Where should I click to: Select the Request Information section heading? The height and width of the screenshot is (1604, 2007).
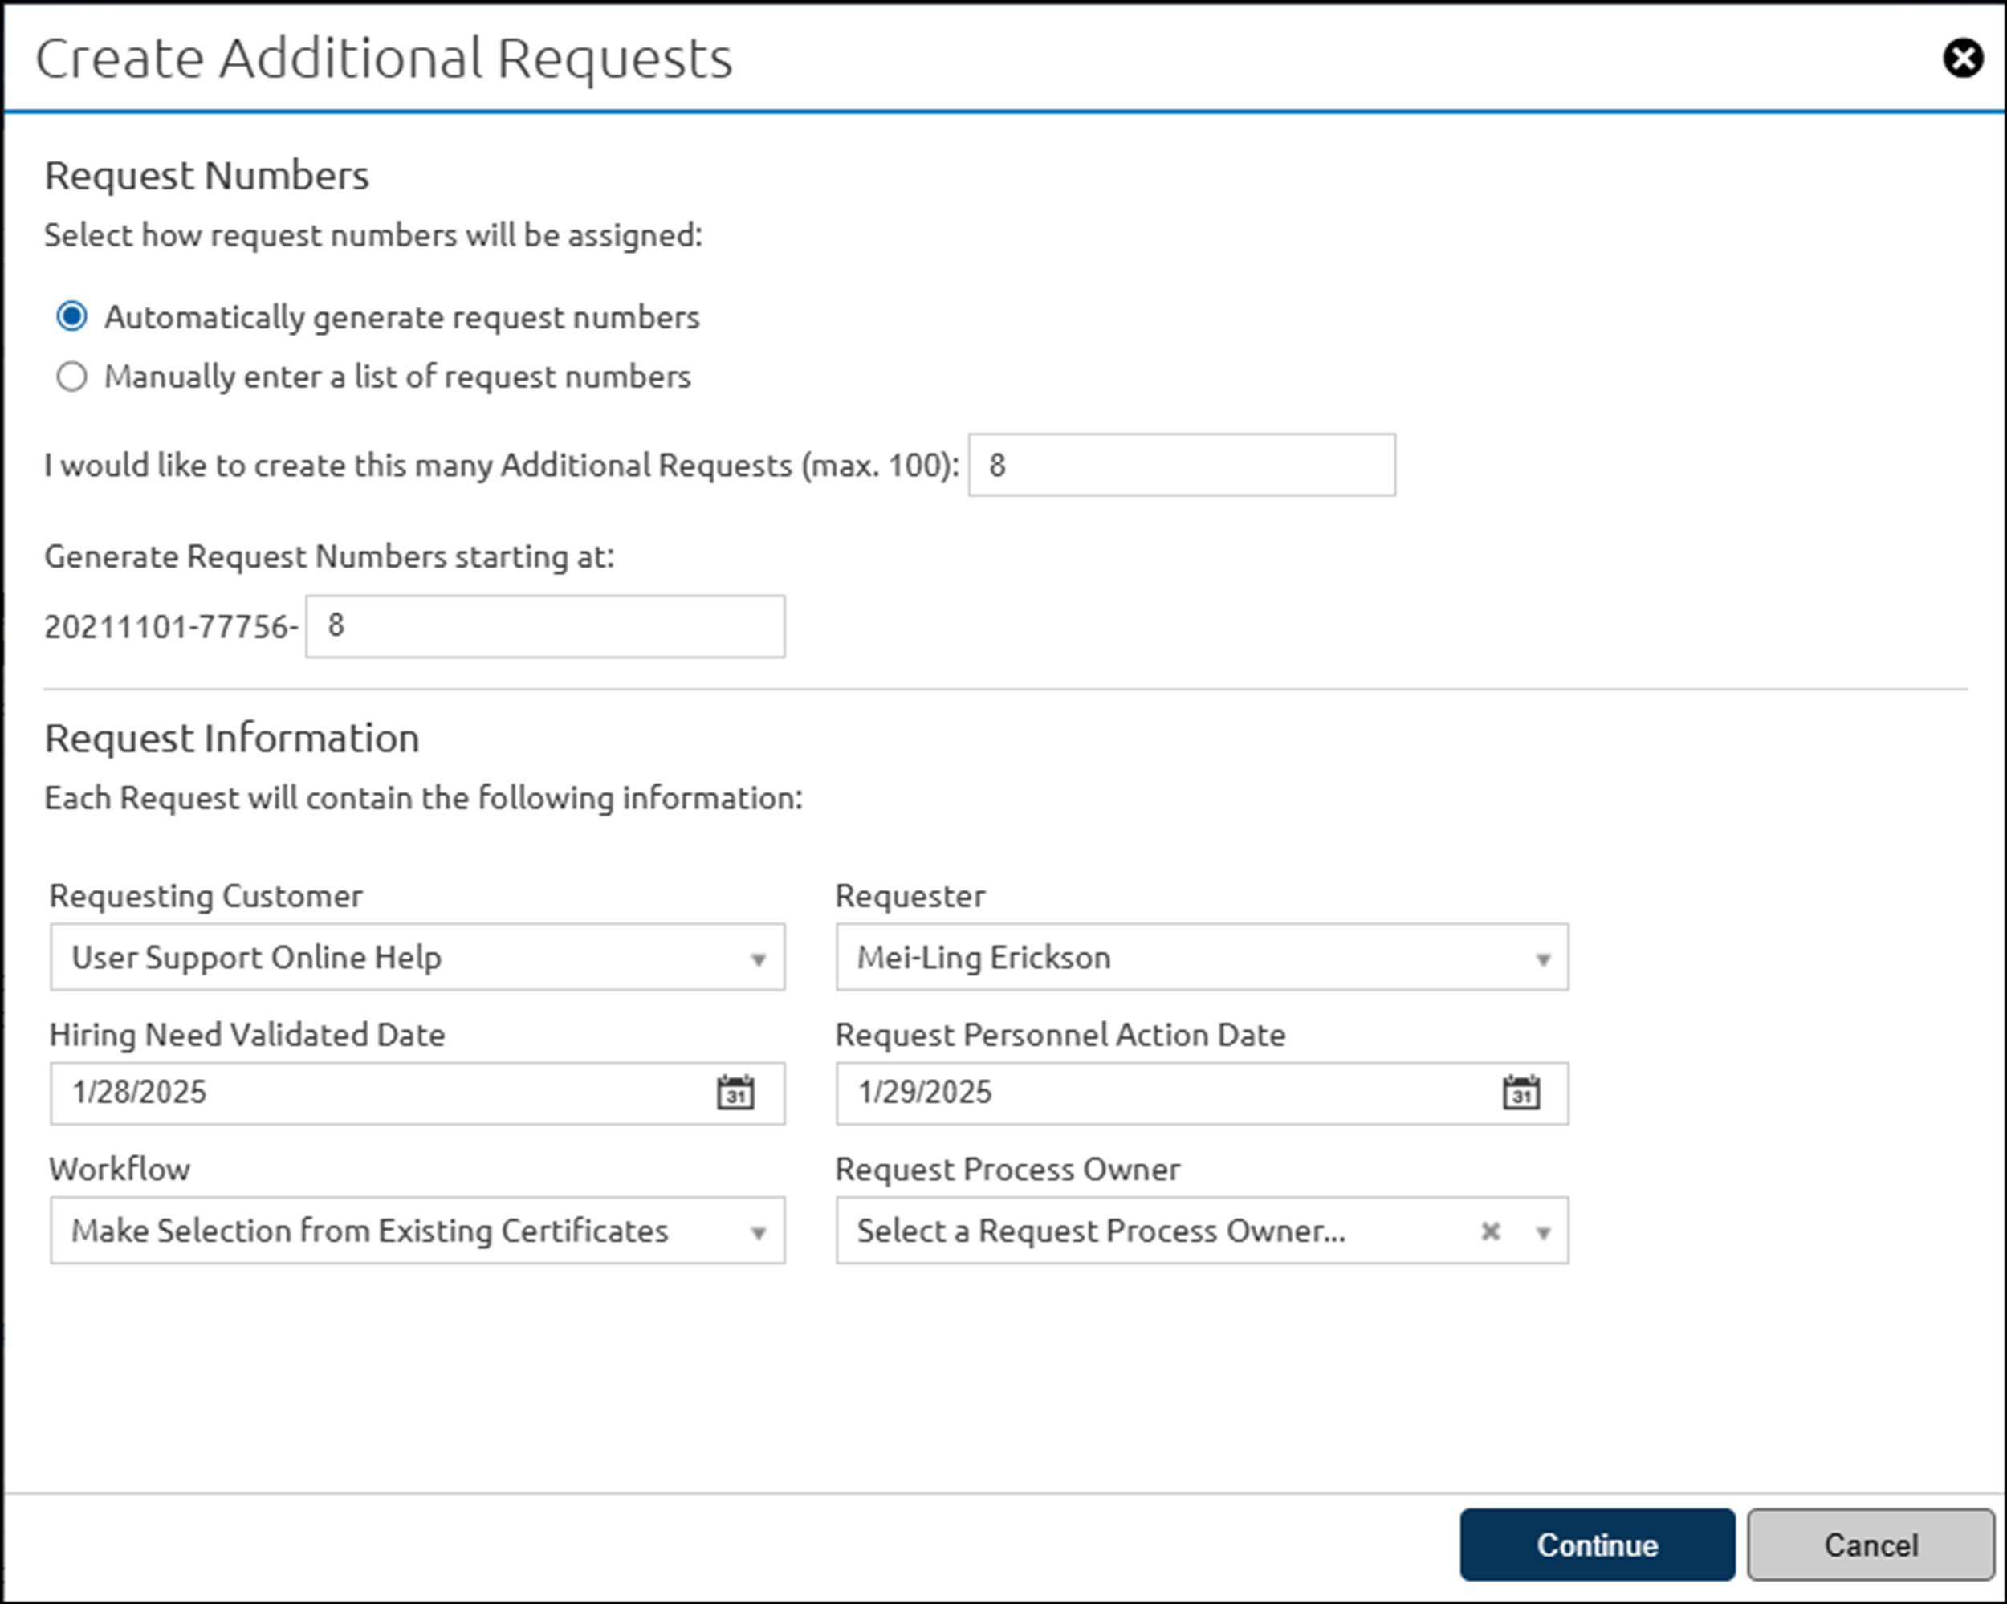click(232, 736)
